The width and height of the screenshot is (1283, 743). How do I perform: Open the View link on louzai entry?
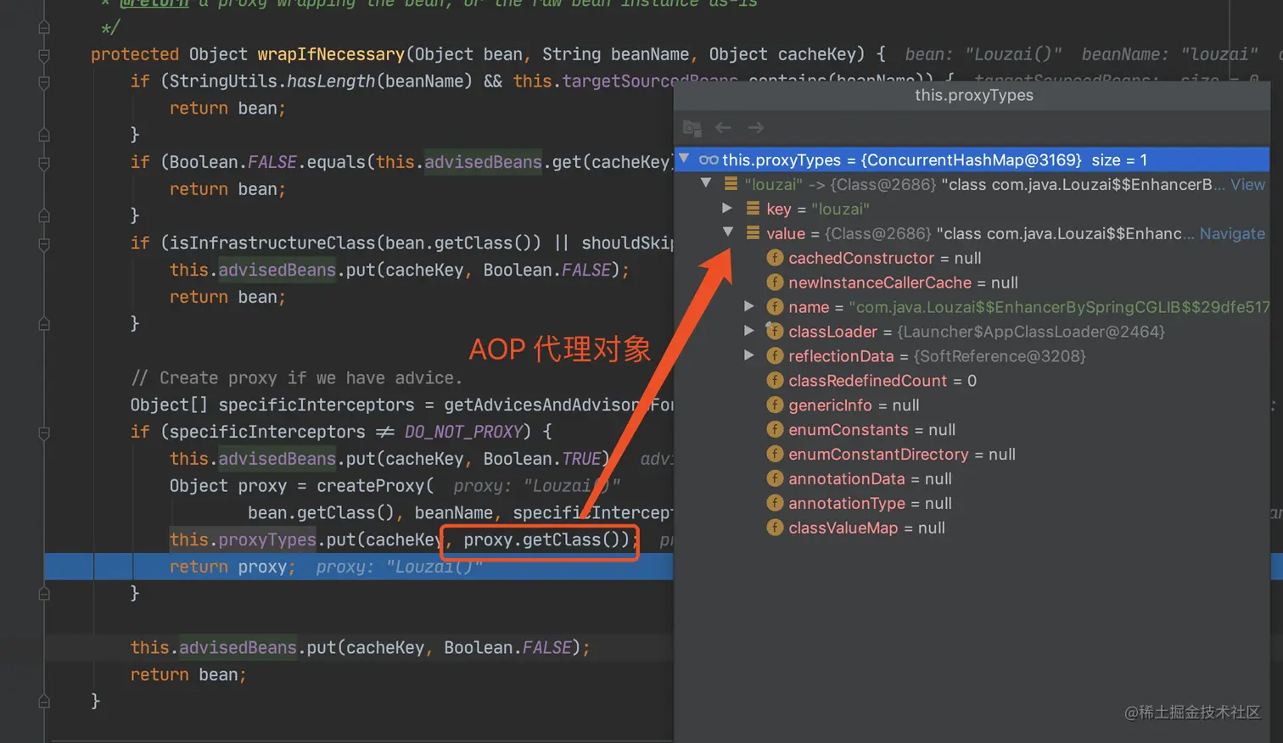[1247, 184]
